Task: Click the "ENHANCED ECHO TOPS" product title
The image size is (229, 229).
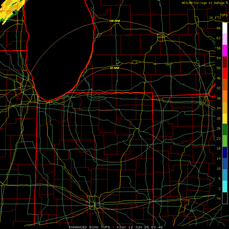Action: click(89, 227)
